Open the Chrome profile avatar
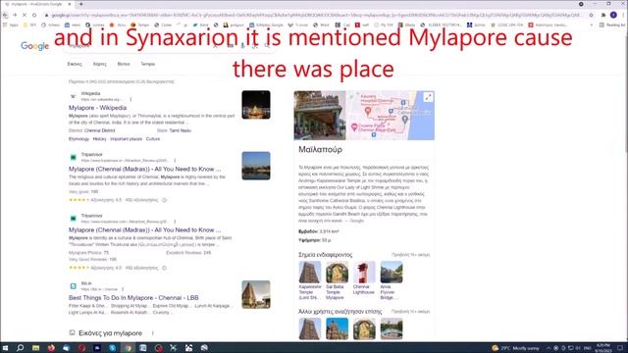The width and height of the screenshot is (628, 353). tap(613, 15)
